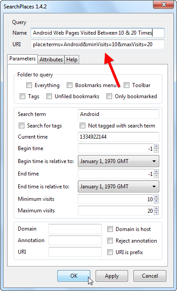
Task: Click the lower URI filter field
Action: (x=75, y=252)
